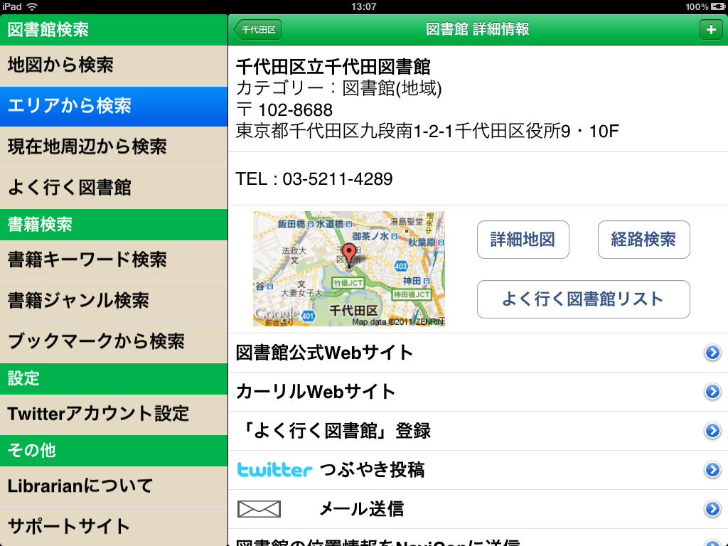Tap the red map pin marker
This screenshot has height=546, width=728.
[x=349, y=256]
